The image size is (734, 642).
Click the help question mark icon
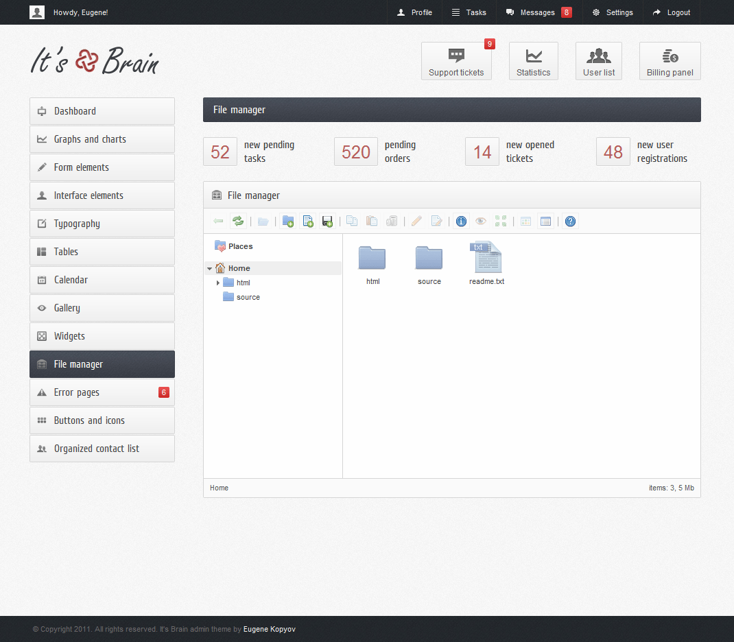click(570, 221)
